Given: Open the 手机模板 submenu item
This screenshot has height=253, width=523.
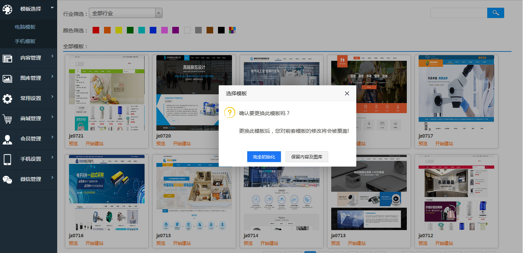Looking at the screenshot, I should click(x=25, y=41).
